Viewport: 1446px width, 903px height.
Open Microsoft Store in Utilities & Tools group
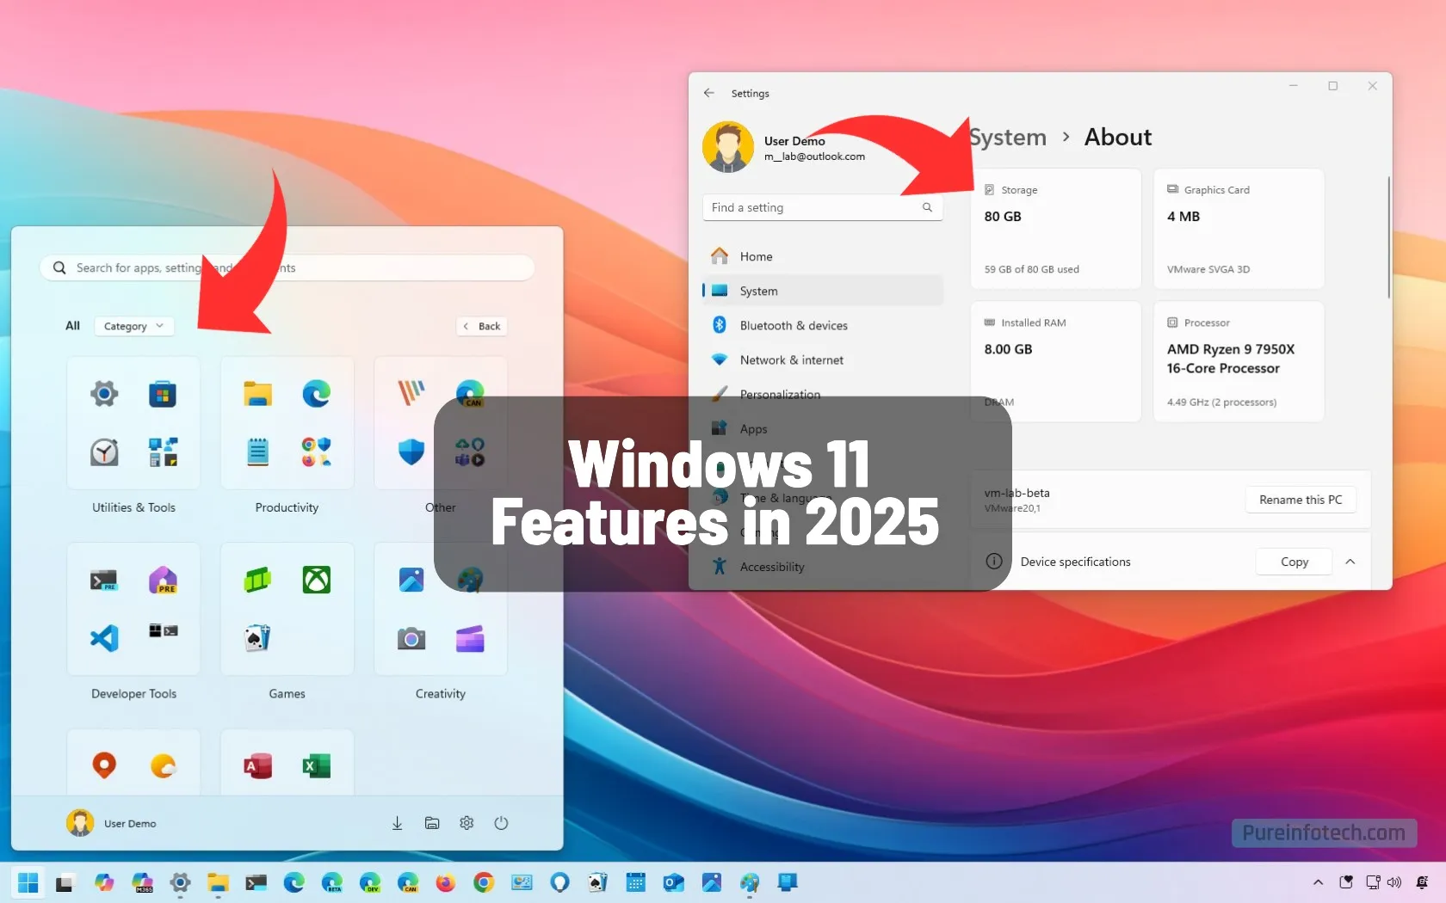(162, 394)
